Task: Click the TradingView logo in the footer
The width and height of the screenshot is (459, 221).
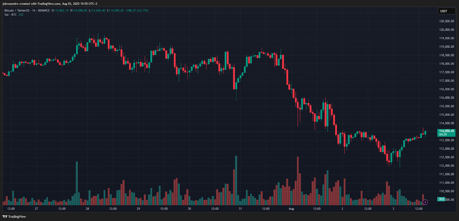Action: pos(14,217)
